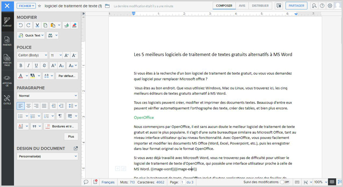Center align the paragraph
The width and height of the screenshot is (343, 187).
pyautogui.click(x=29, y=106)
